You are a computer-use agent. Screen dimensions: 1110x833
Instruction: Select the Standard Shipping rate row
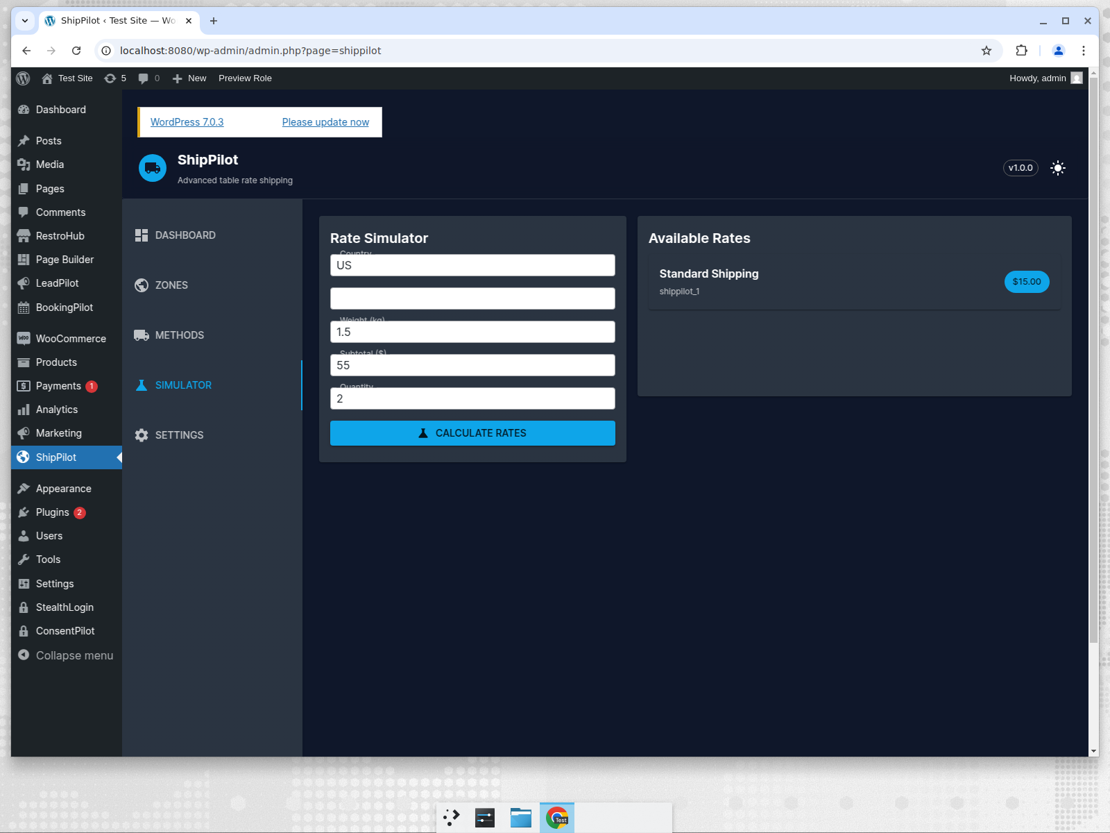pyautogui.click(x=854, y=282)
